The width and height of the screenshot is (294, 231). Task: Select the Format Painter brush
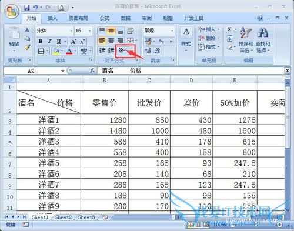point(27,47)
